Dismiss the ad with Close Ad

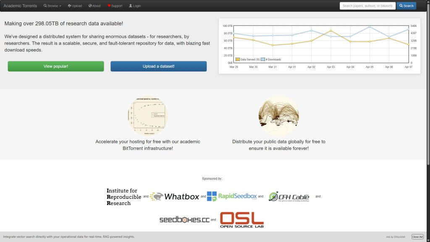point(417,237)
